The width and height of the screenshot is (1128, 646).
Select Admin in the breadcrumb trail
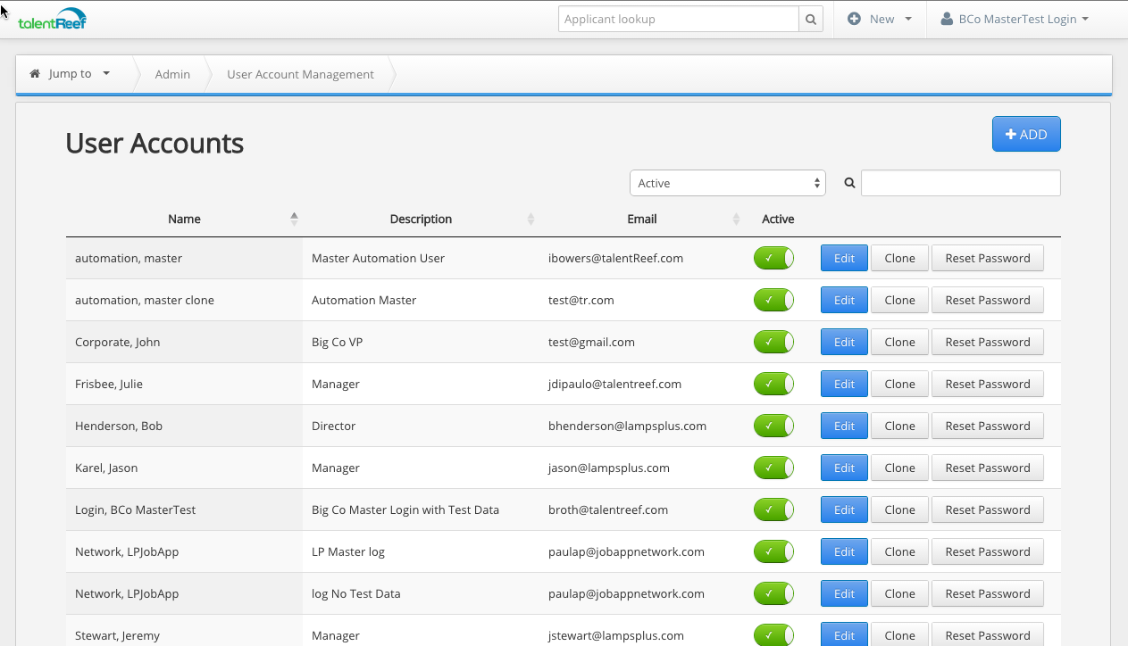pyautogui.click(x=172, y=74)
